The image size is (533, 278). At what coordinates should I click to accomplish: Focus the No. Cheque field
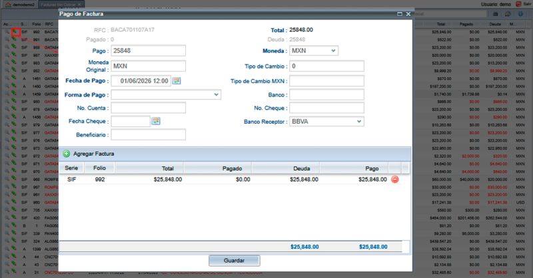point(326,108)
